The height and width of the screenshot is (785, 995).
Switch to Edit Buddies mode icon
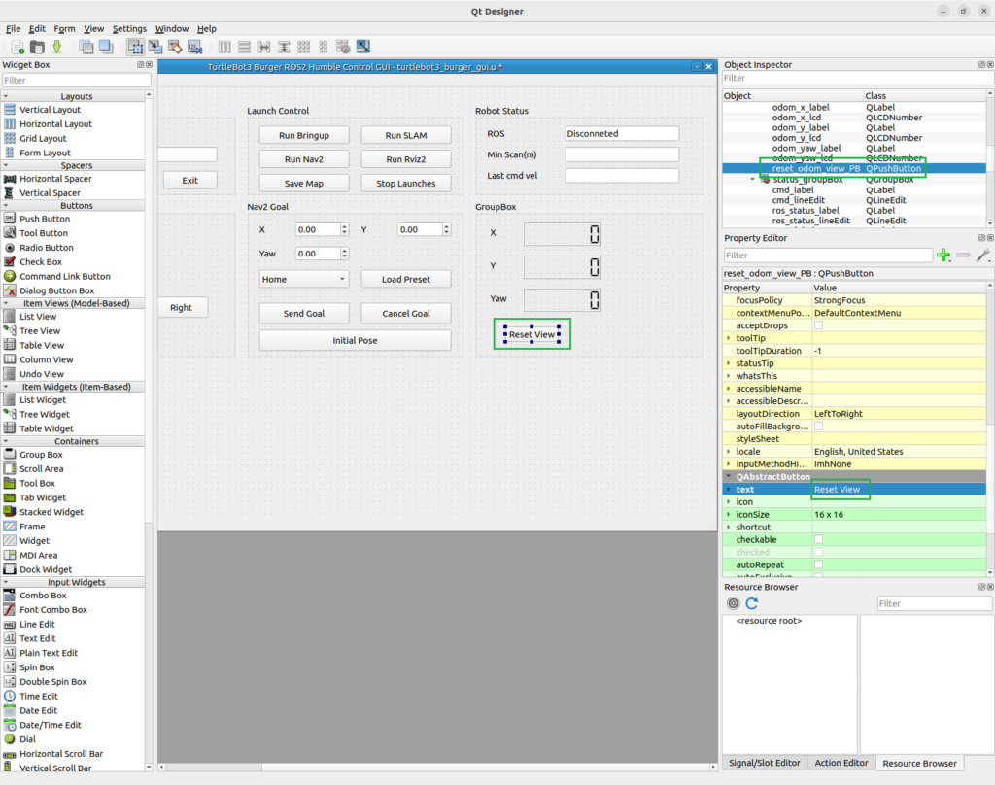coord(175,47)
